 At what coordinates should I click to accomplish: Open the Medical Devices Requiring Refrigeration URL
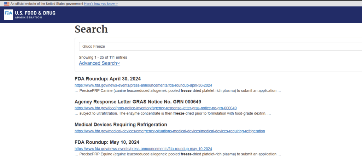coord(170,131)
